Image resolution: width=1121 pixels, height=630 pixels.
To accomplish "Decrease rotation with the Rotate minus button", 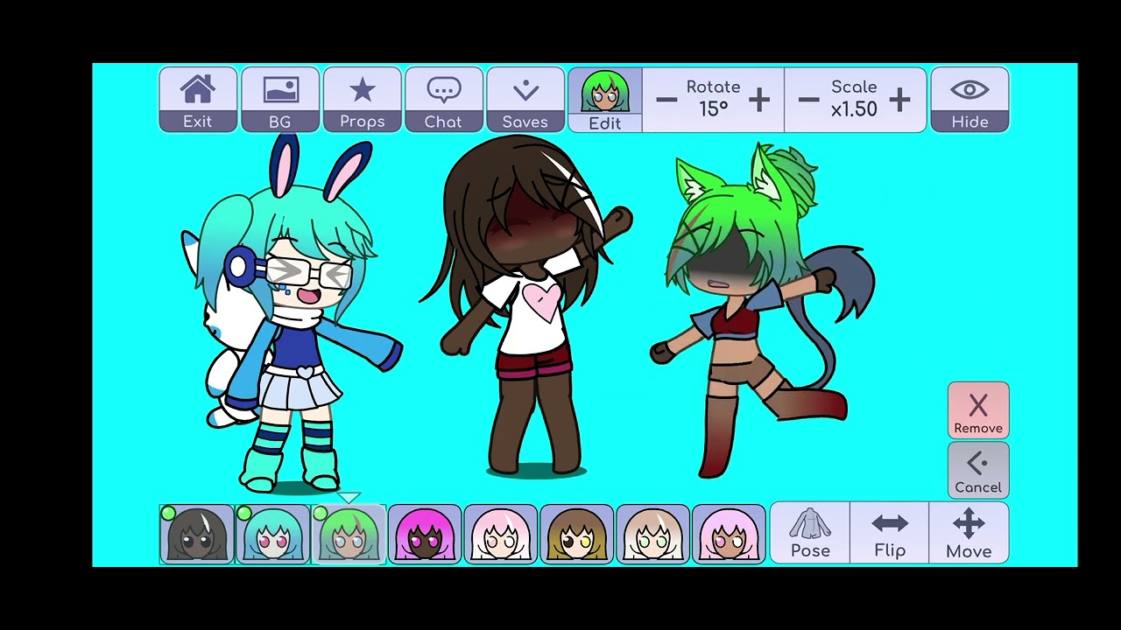I will pos(666,100).
